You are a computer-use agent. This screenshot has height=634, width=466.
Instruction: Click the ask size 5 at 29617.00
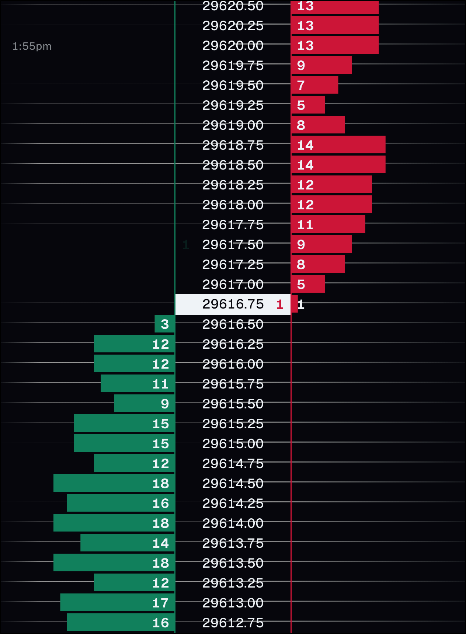point(301,284)
